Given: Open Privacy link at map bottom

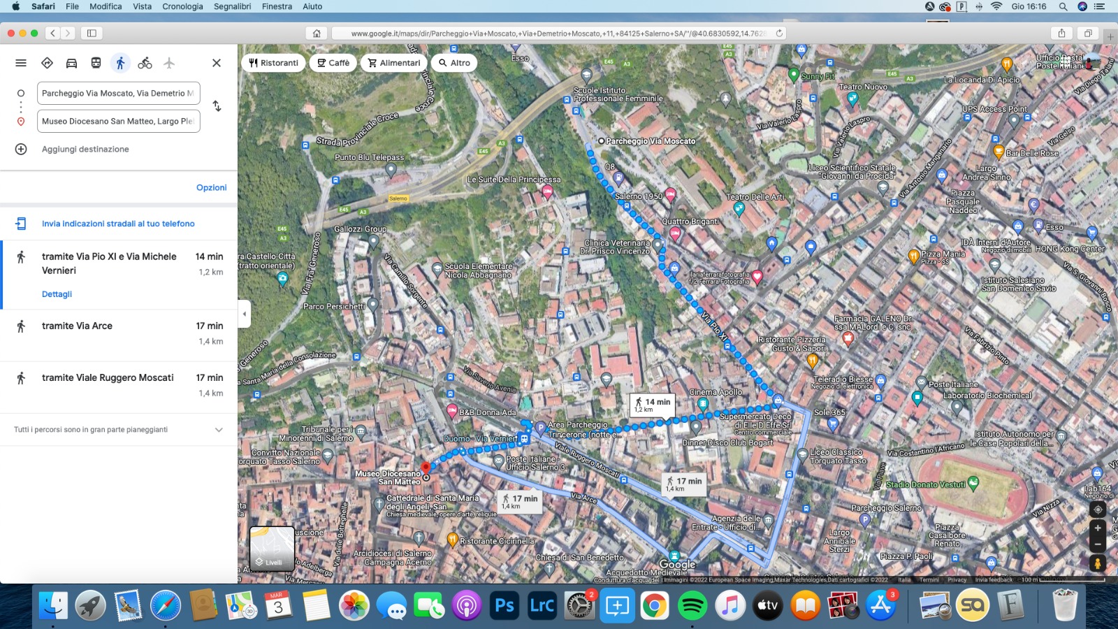Looking at the screenshot, I should [x=957, y=579].
